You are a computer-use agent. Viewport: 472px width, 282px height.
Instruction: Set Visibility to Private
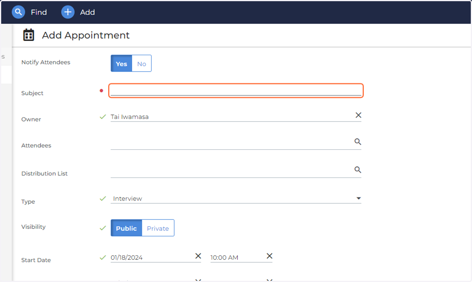158,228
